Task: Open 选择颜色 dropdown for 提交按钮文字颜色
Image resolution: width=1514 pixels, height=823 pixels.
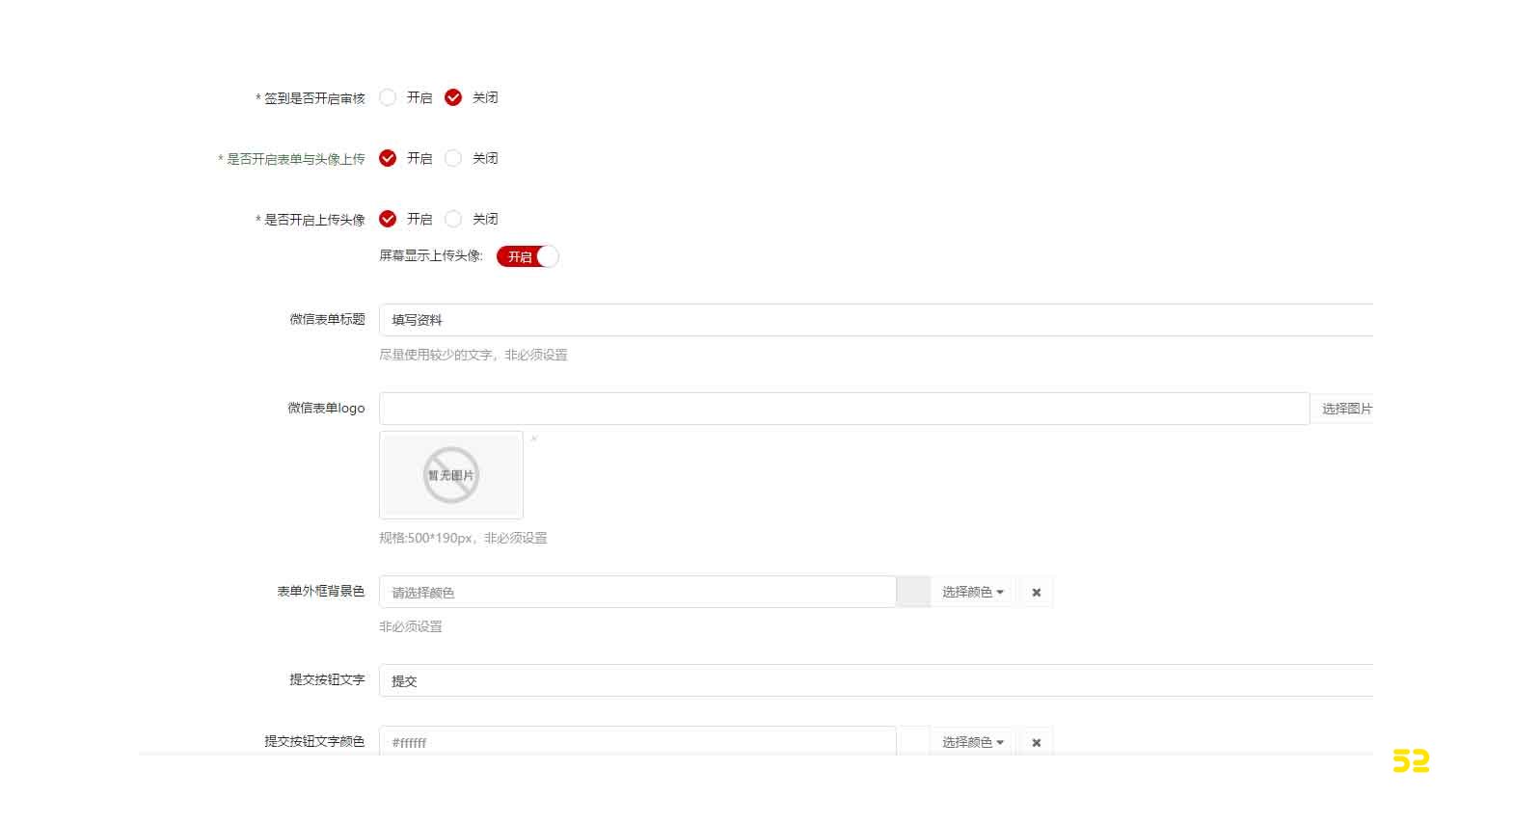Action: point(973,741)
